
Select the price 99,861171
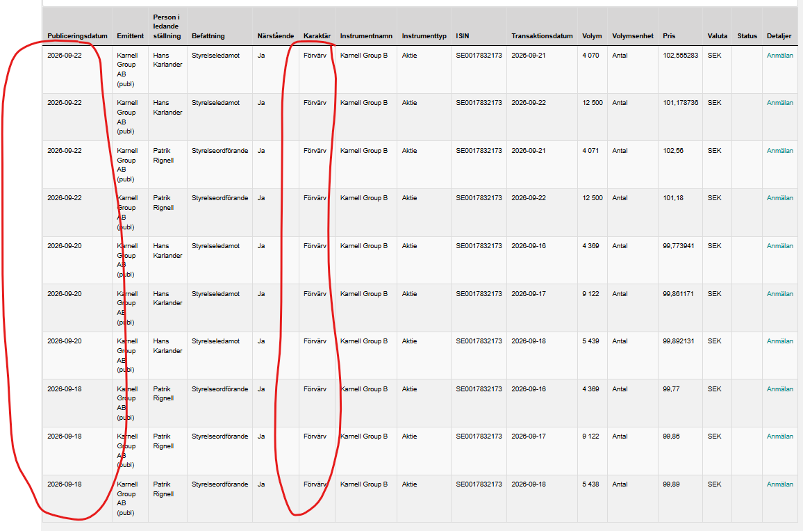point(679,294)
